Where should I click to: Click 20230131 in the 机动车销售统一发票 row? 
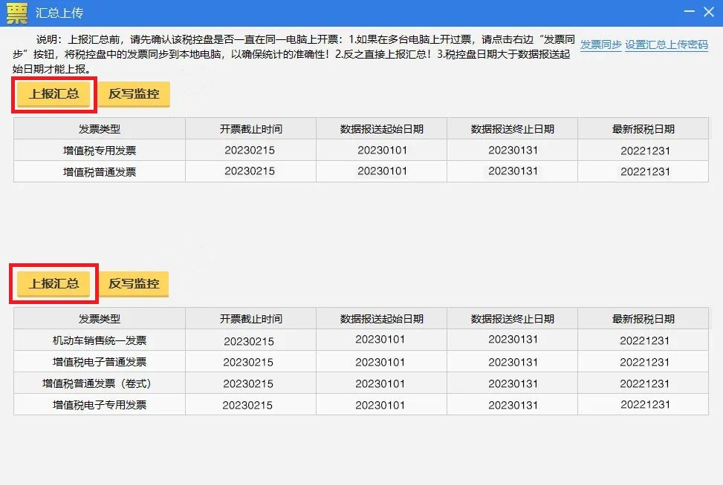point(513,340)
